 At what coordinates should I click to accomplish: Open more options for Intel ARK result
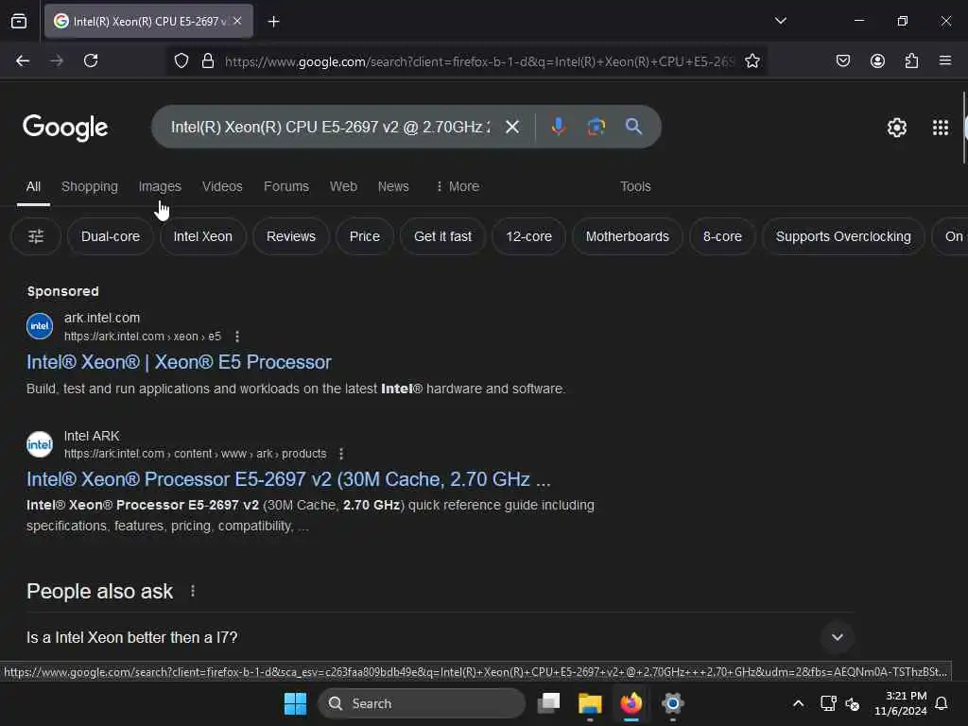tap(341, 454)
